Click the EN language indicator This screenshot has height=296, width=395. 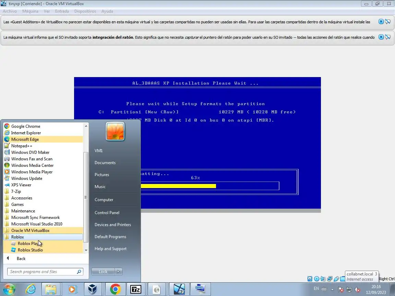tap(316, 288)
